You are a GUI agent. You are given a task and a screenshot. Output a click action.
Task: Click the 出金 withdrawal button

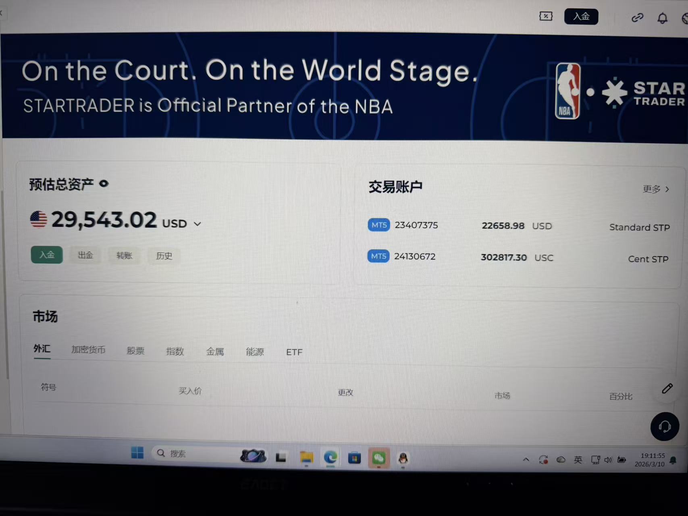(85, 255)
